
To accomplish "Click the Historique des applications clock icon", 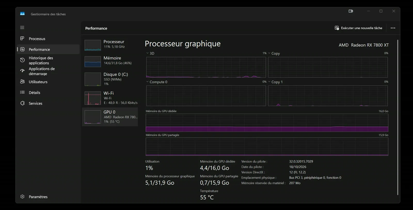I will (22, 60).
